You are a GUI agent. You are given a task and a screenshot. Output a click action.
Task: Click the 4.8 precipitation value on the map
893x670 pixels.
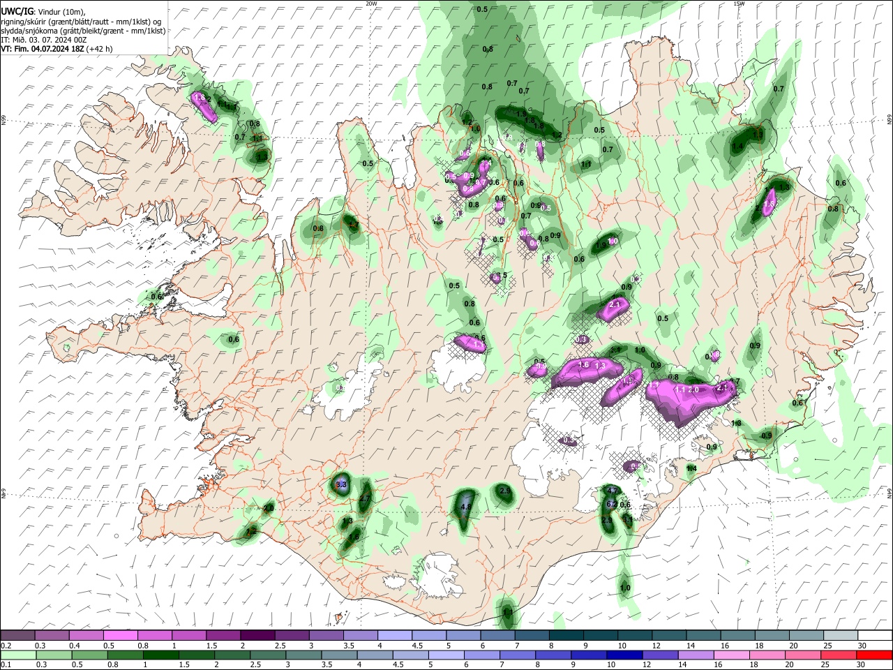click(467, 507)
